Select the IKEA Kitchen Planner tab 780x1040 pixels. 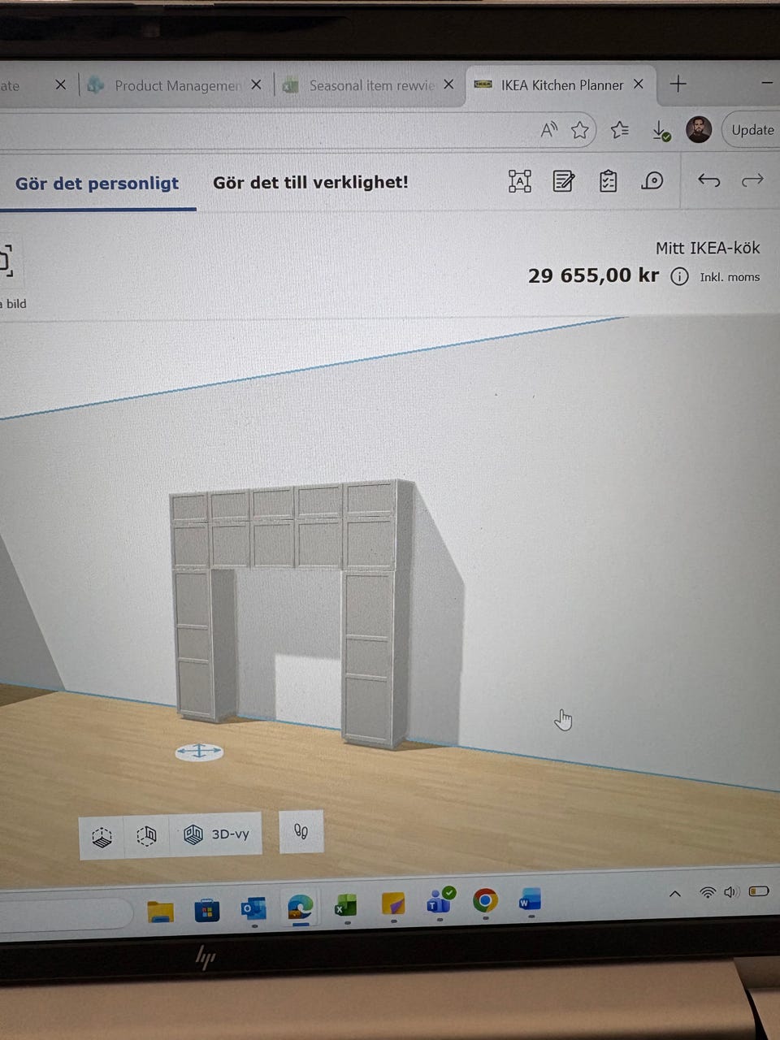click(561, 85)
